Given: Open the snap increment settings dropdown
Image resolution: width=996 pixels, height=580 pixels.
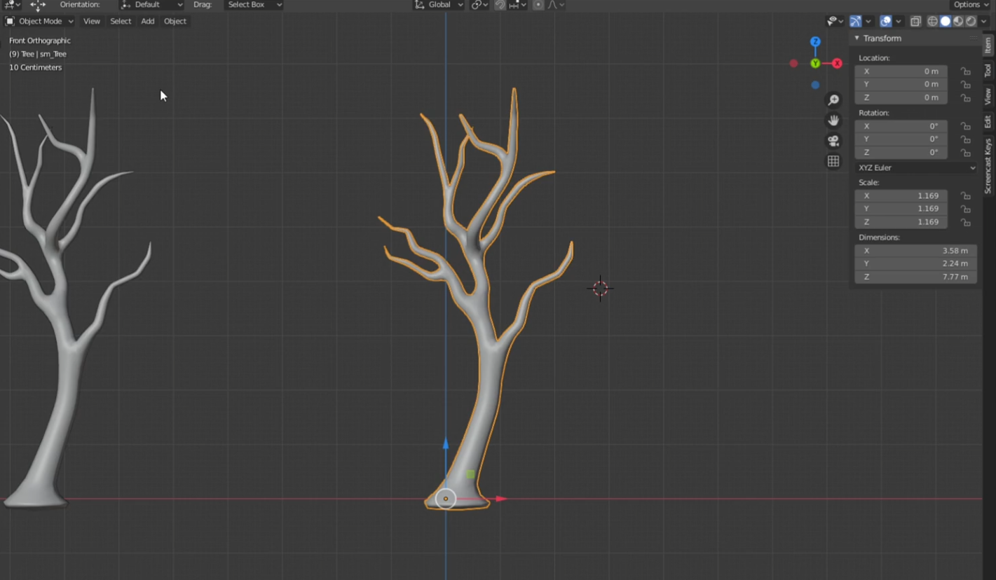Looking at the screenshot, I should 518,5.
